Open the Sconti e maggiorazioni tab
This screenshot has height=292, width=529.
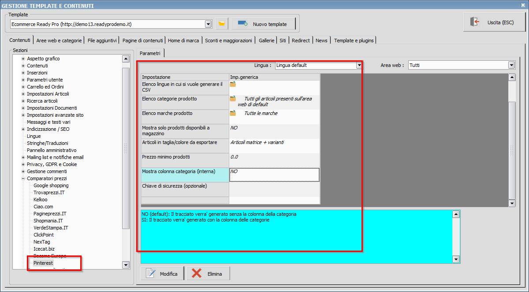click(228, 41)
